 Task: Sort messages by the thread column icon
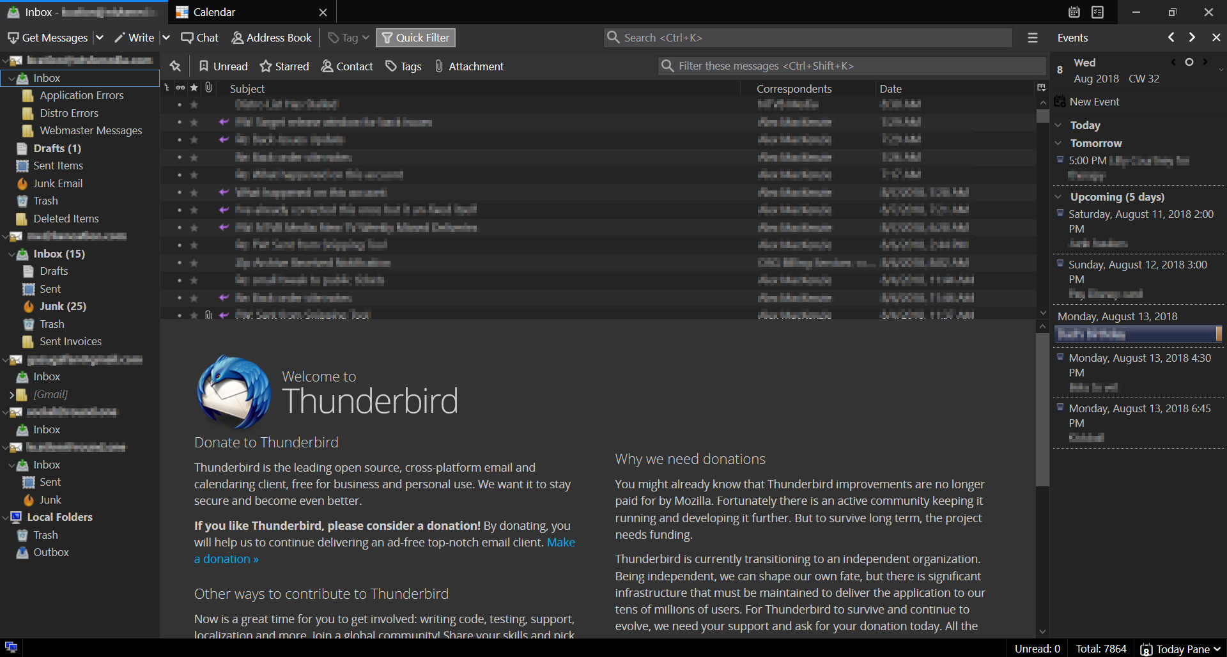[x=167, y=88]
